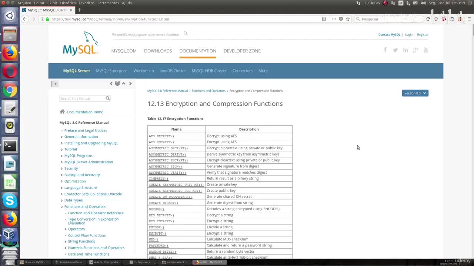
Task: Go to Documentation Home
Action: pos(85,112)
